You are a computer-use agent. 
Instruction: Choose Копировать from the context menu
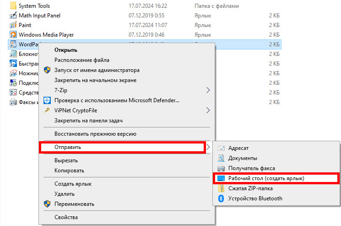coord(69,171)
